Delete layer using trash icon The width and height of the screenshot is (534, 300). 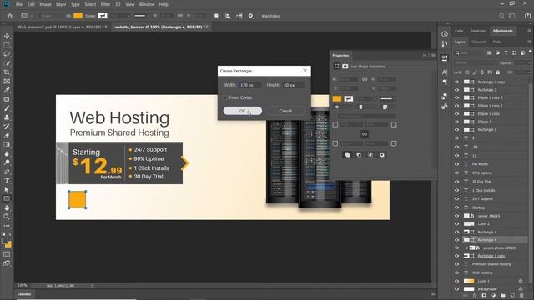(x=521, y=296)
